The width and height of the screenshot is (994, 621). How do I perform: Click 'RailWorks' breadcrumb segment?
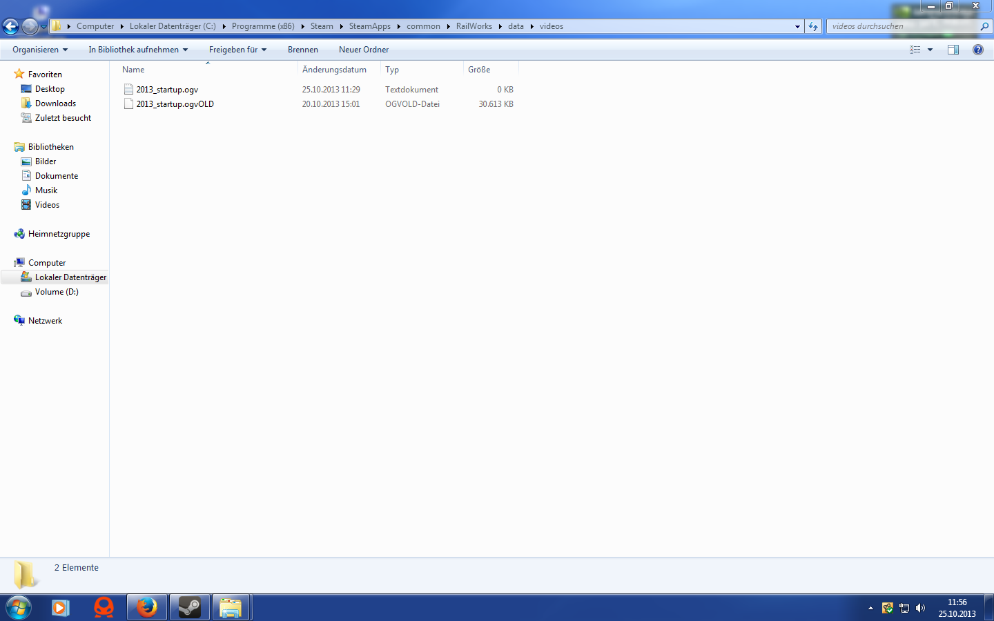tap(474, 26)
